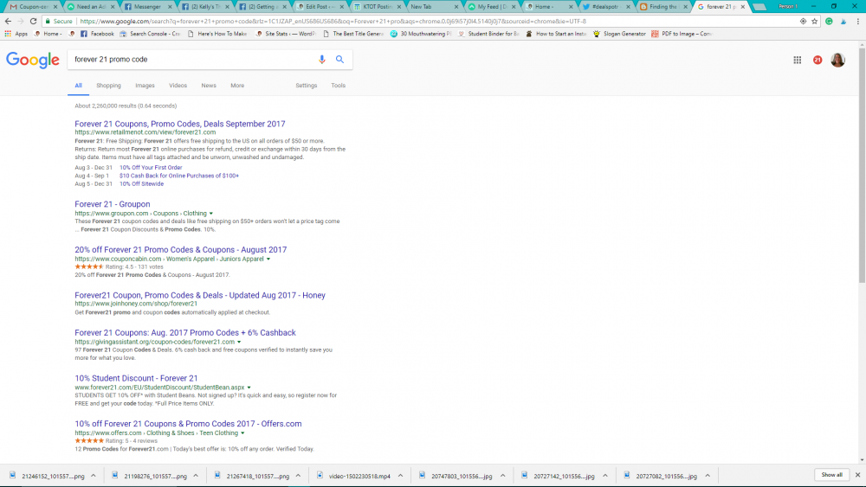This screenshot has height=487, width=866.
Task: Open the Apps bookmarks shortcut
Action: pyautogui.click(x=16, y=34)
